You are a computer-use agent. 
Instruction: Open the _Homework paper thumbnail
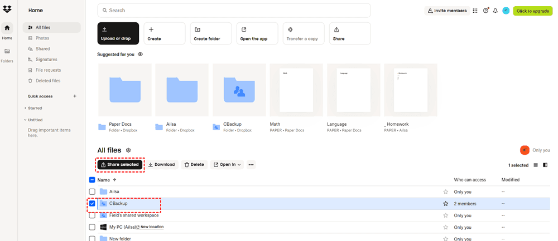pos(411,90)
